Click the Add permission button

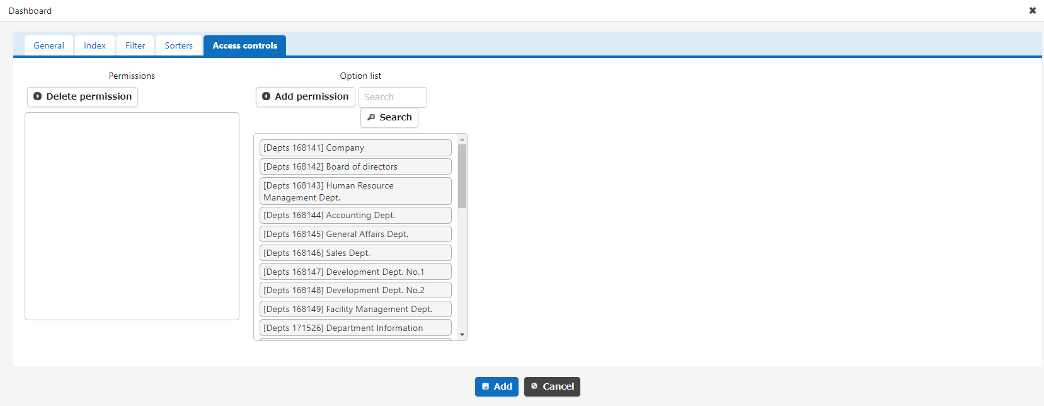pyautogui.click(x=306, y=96)
